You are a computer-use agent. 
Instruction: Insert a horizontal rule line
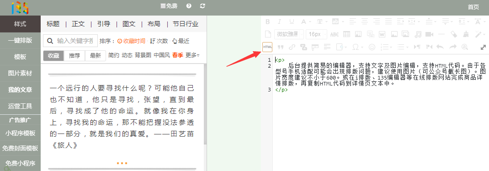(x=442, y=34)
